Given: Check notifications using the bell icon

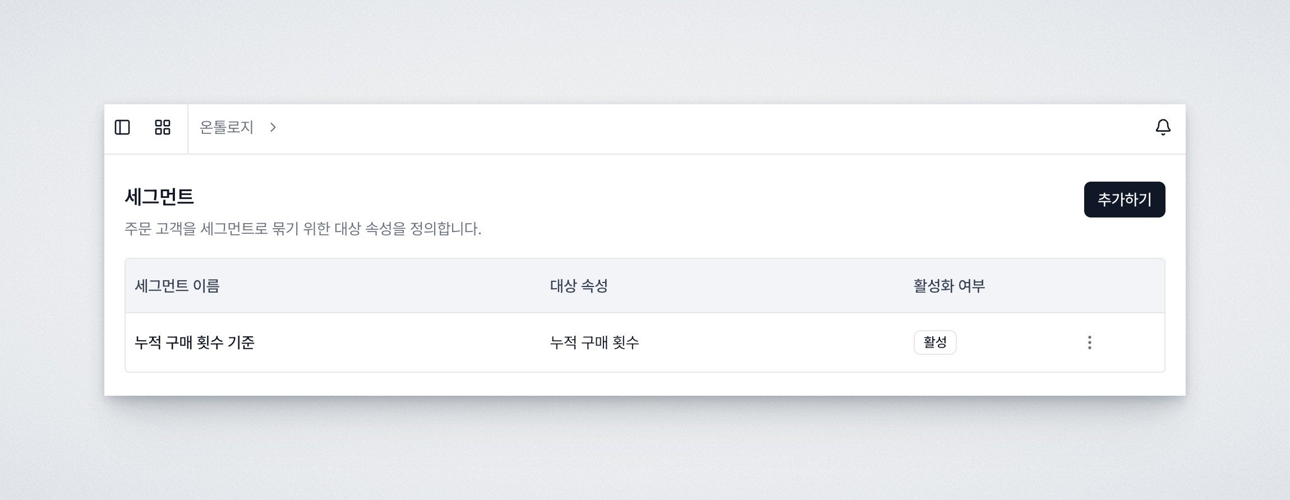Looking at the screenshot, I should (1162, 127).
